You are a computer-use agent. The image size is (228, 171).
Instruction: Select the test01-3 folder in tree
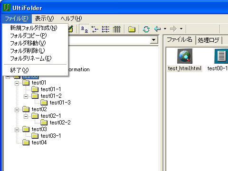[x=60, y=103]
